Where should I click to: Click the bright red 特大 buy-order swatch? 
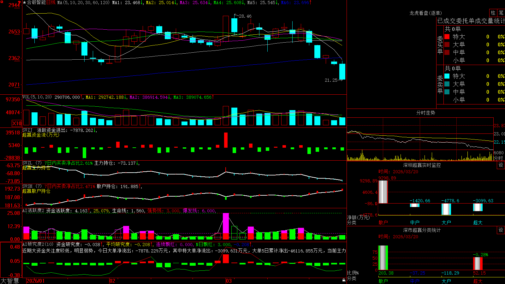click(447, 37)
